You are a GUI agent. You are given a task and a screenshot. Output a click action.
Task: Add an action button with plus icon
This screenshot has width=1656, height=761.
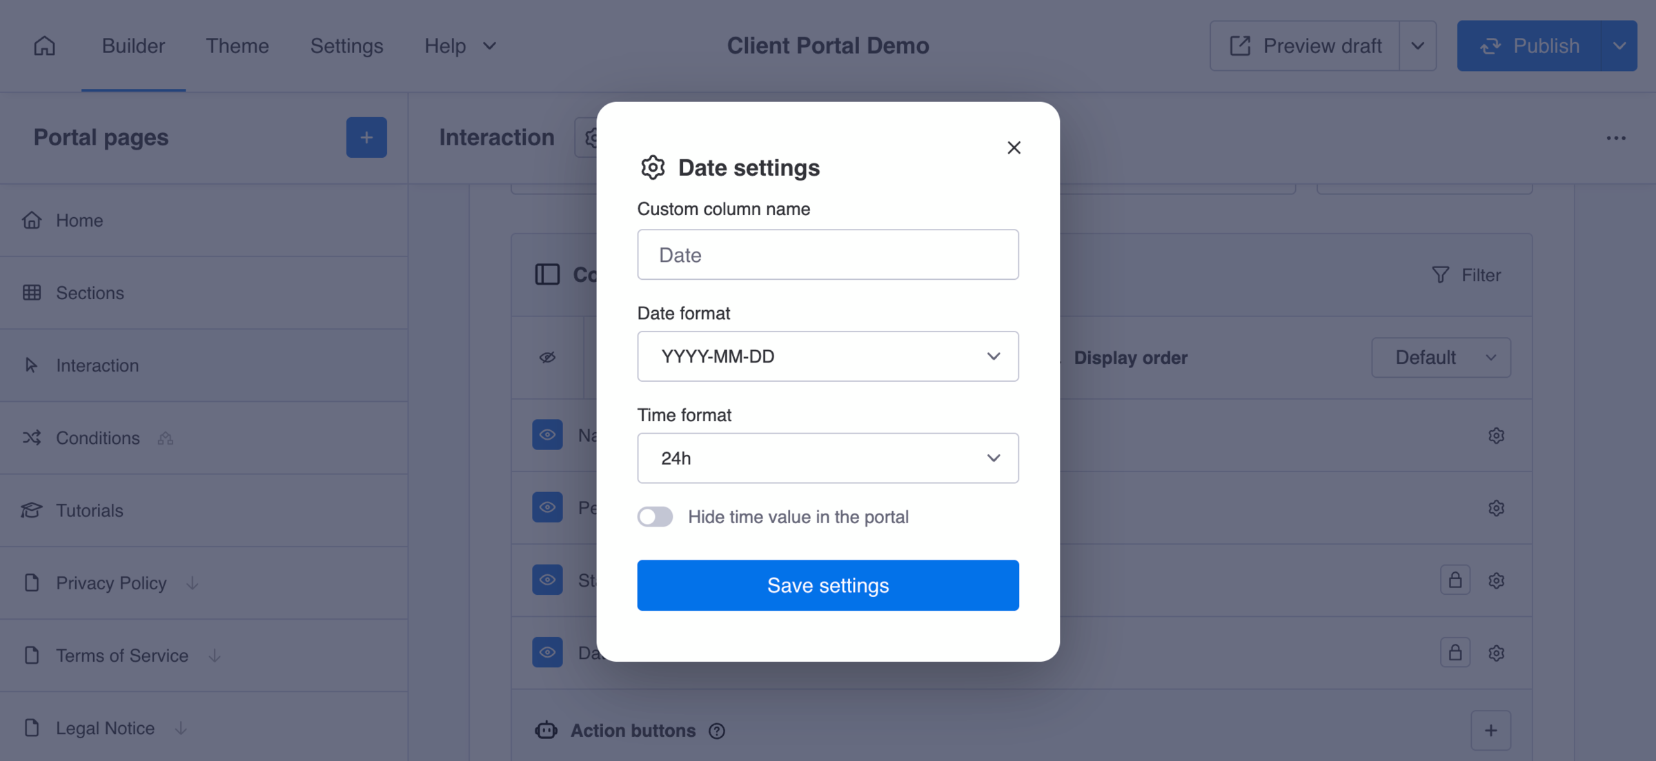coord(1490,730)
